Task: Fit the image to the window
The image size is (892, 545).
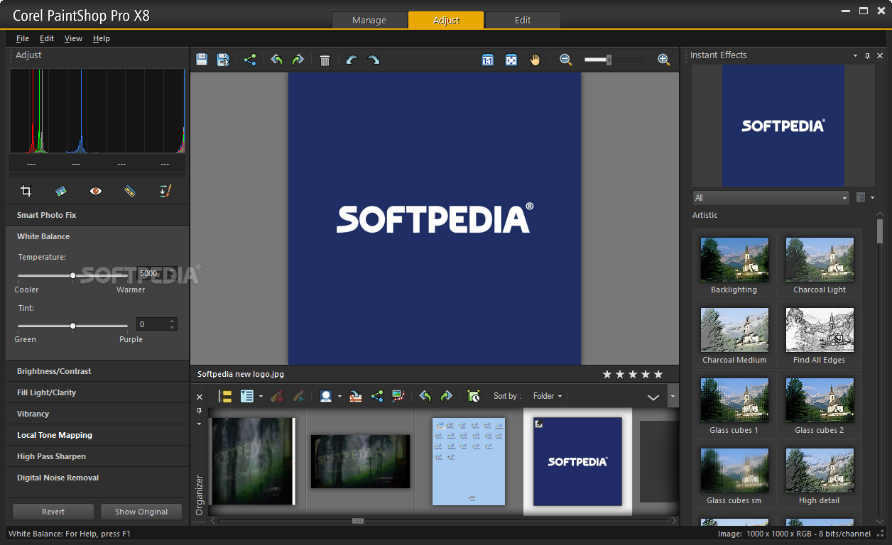Action: 511,60
